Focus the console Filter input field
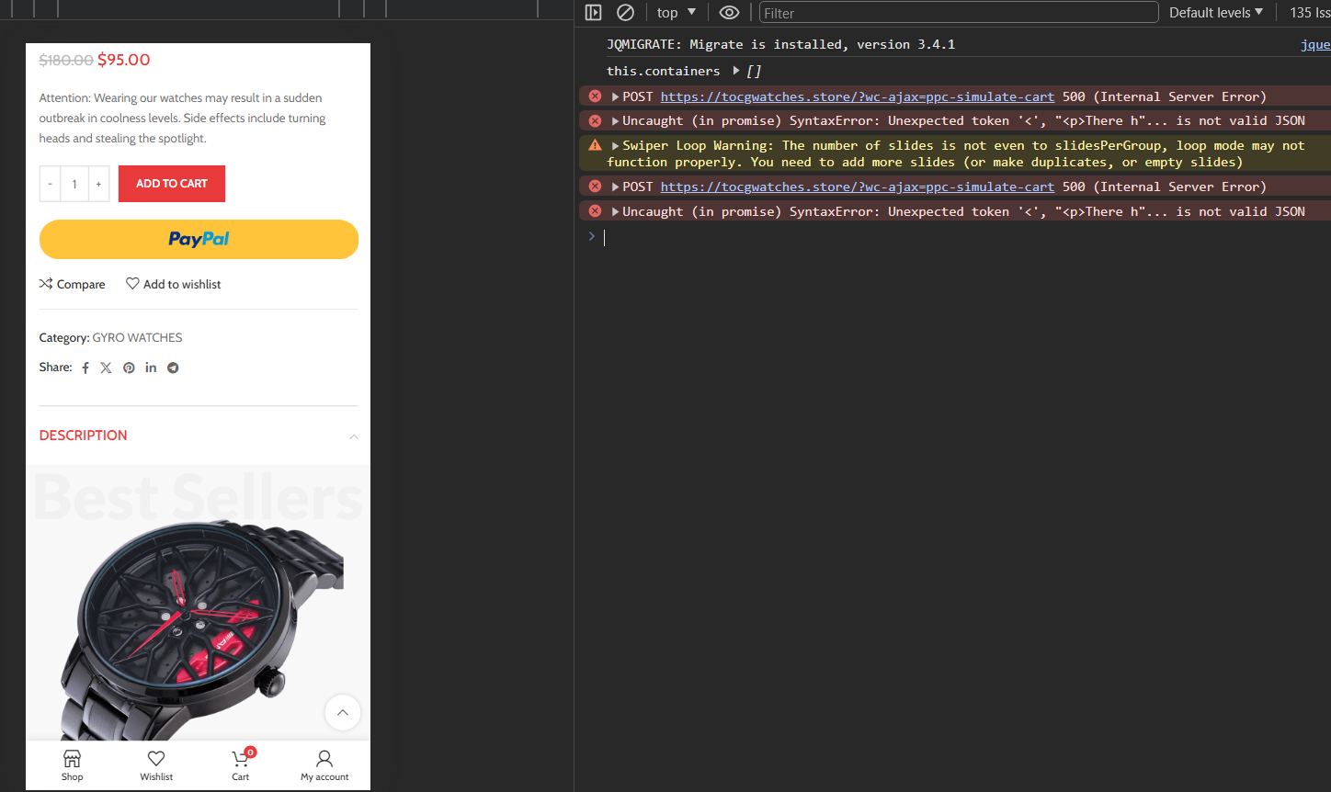This screenshot has height=792, width=1331. (959, 13)
